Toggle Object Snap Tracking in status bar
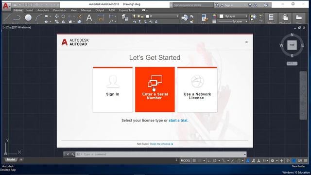This screenshot has width=311, height=175. [233, 160]
